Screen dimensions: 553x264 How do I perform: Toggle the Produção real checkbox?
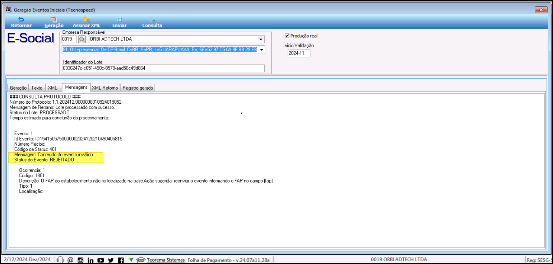(x=287, y=36)
